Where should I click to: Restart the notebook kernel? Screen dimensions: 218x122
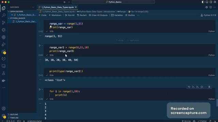(x=82, y=15)
